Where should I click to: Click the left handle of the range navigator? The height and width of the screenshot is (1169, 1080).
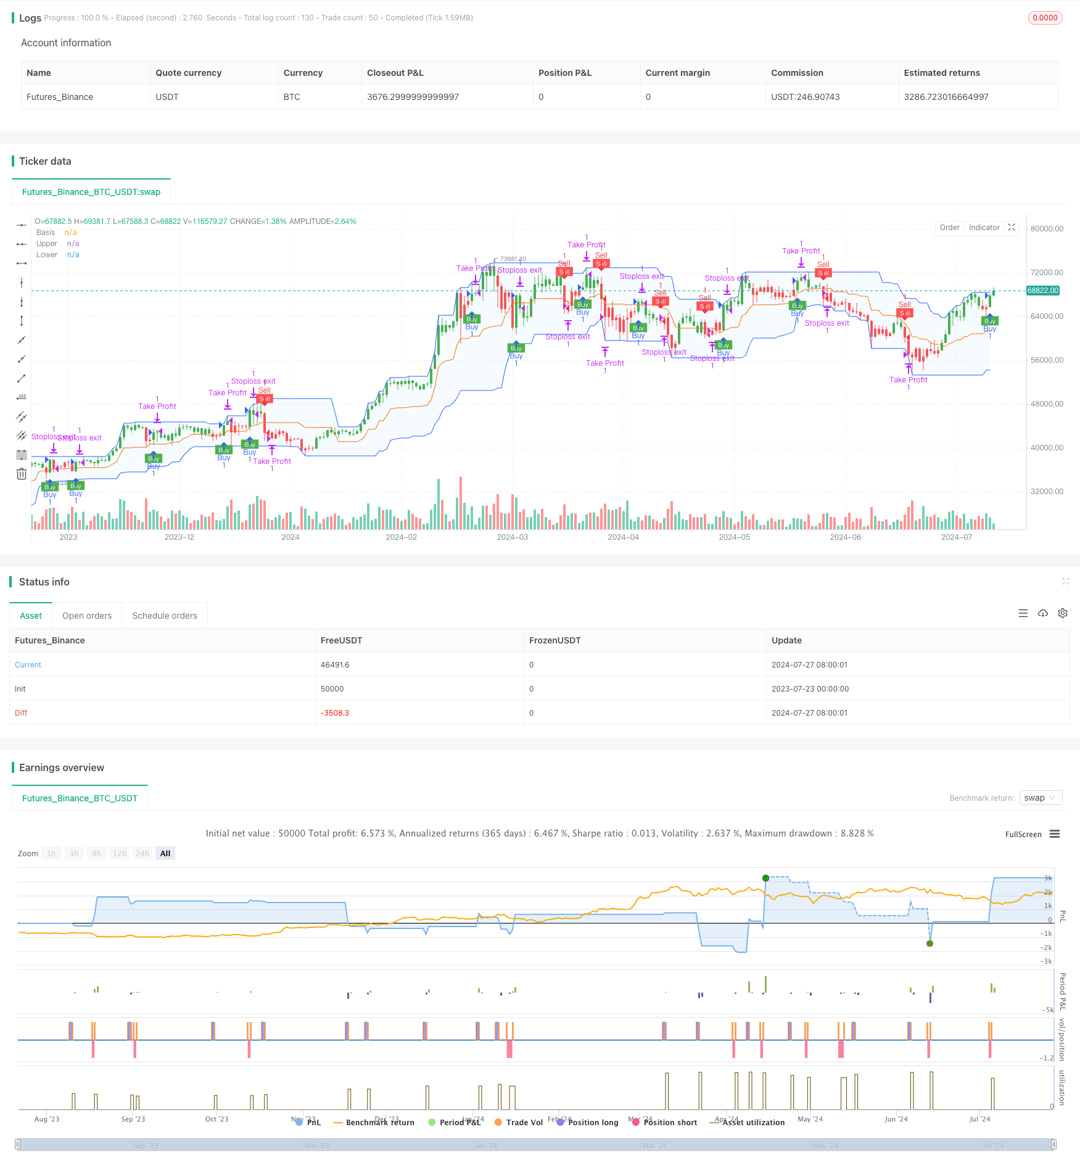point(18,1144)
